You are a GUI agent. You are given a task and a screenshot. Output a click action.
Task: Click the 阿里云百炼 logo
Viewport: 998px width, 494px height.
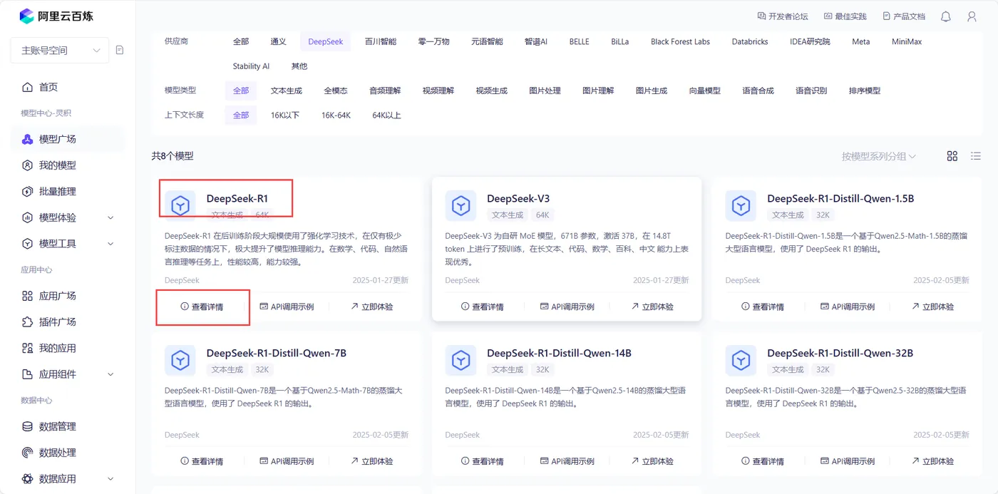[x=56, y=16]
